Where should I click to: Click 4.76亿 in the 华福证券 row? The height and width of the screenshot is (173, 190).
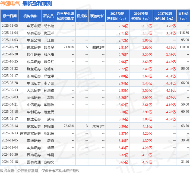pyautogui.click(x=171, y=97)
